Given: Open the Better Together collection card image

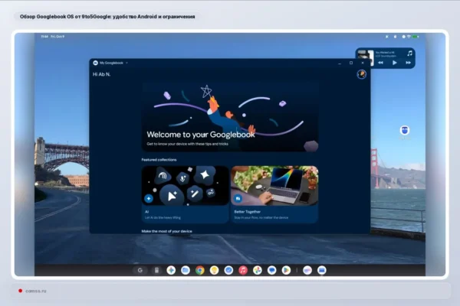Looking at the screenshot, I should 274,186.
